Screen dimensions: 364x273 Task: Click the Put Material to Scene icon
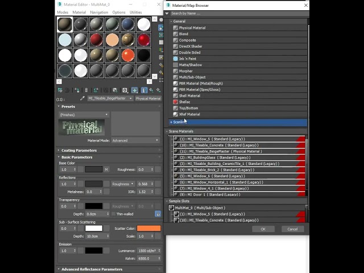[67, 90]
